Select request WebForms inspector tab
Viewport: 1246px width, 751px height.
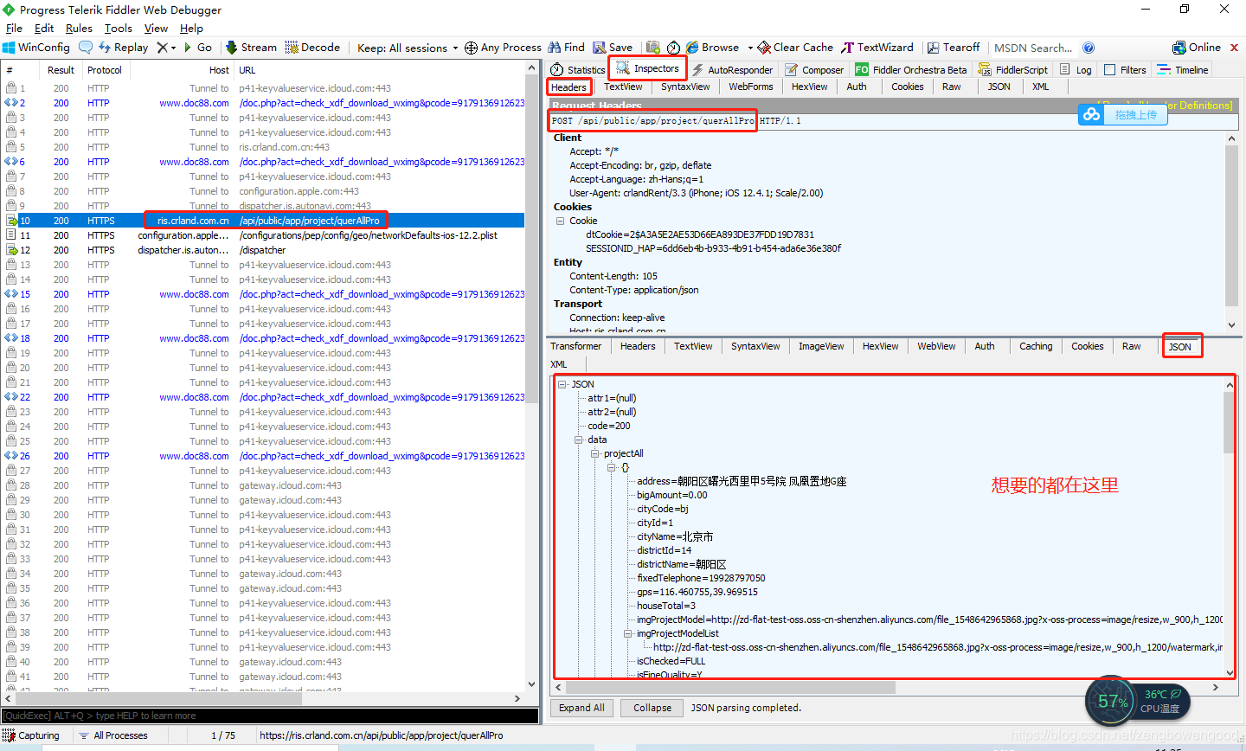point(750,87)
